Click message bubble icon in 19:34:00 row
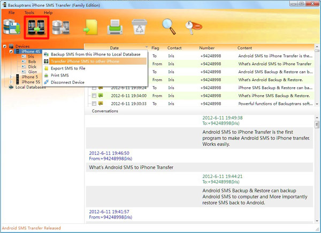This screenshot has width=321, height=233. click(101, 95)
